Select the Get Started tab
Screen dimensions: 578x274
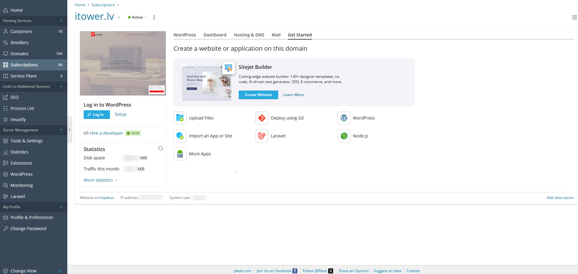pyautogui.click(x=300, y=35)
